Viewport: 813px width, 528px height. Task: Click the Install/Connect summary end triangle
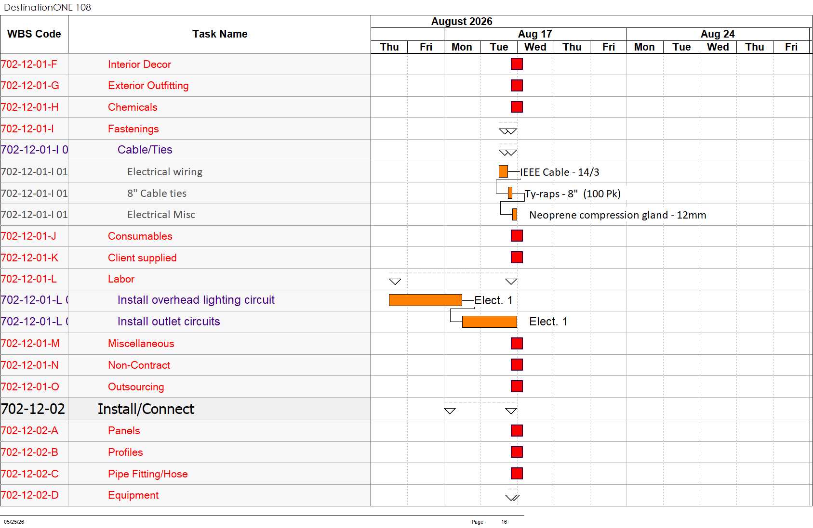511,411
